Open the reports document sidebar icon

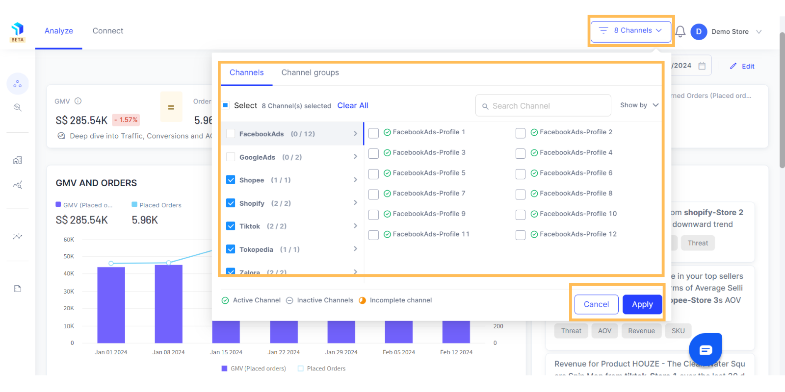point(18,289)
